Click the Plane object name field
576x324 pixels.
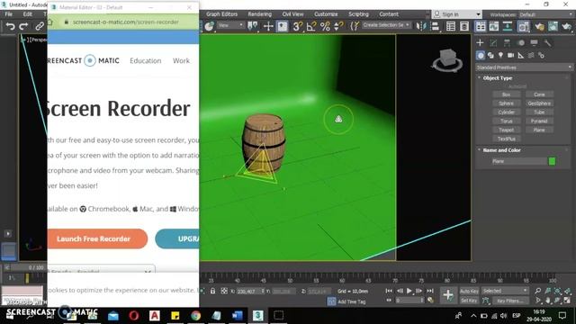click(518, 161)
